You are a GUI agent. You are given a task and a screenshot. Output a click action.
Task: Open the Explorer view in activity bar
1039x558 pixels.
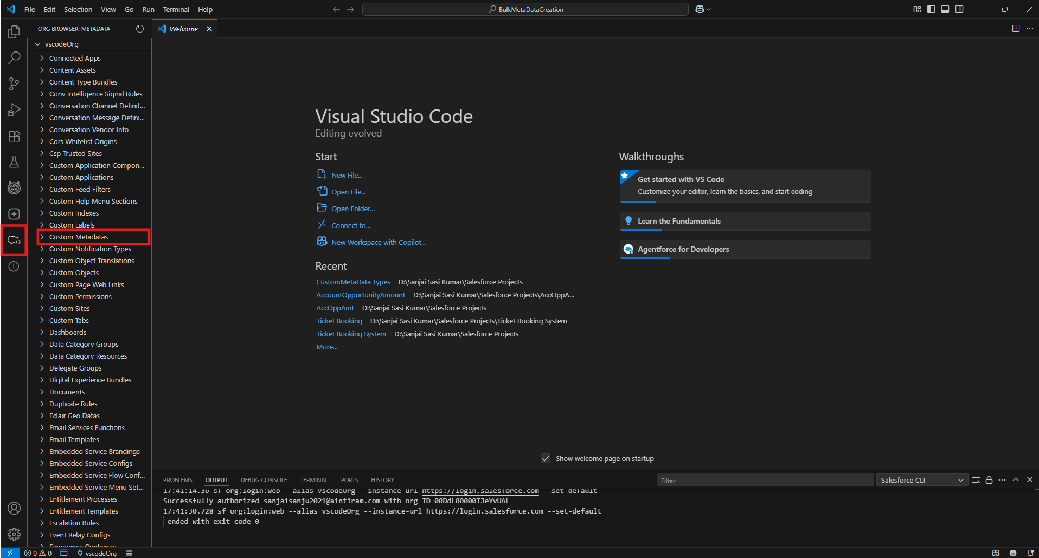[14, 32]
